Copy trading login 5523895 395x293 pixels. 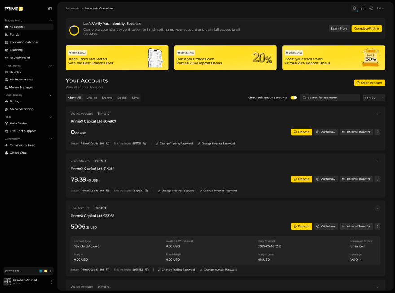click(x=147, y=191)
